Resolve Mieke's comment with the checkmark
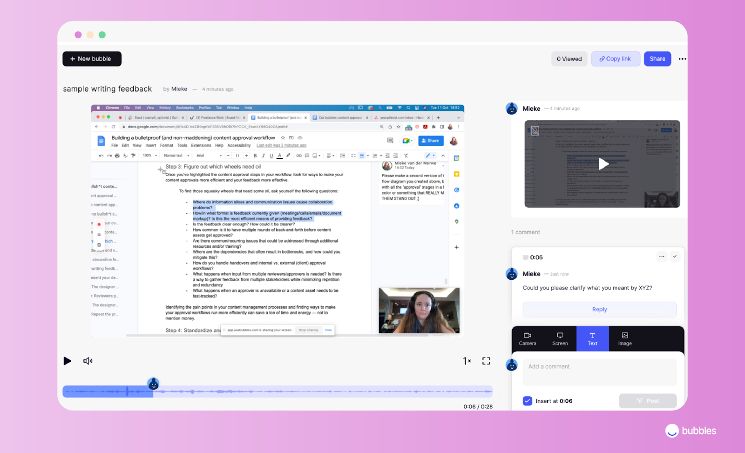The width and height of the screenshot is (745, 453). coord(675,256)
